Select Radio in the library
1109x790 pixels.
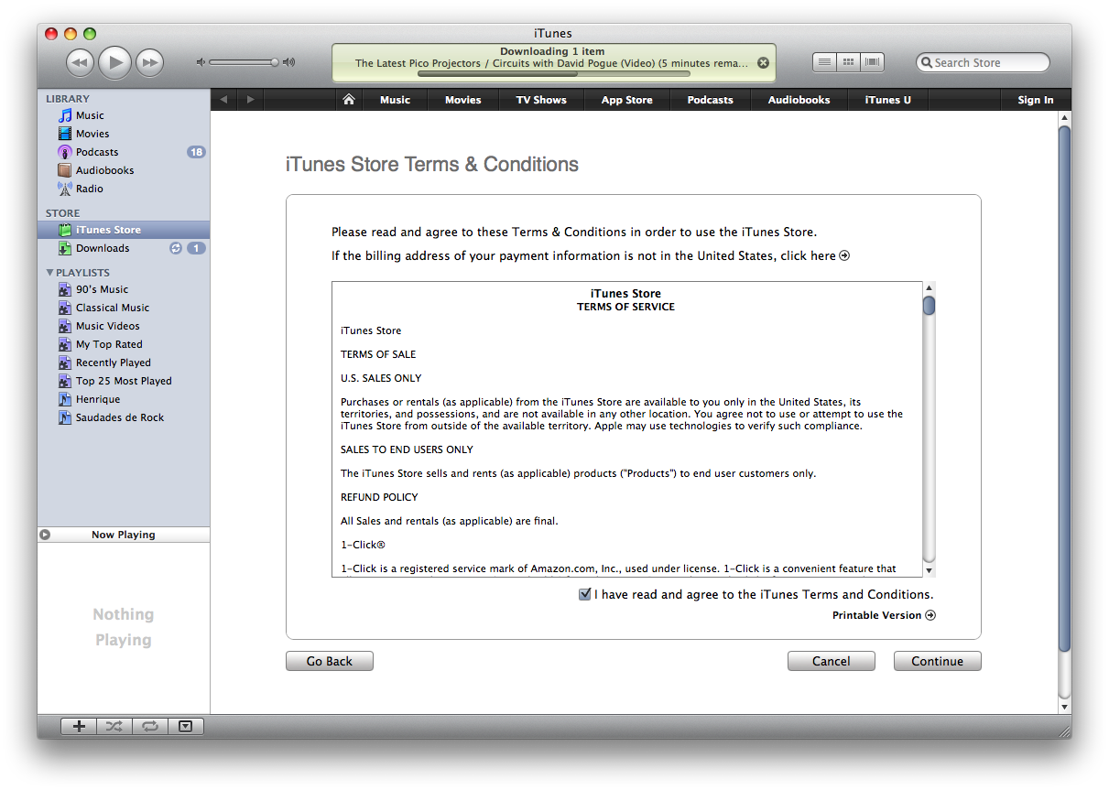click(x=124, y=189)
